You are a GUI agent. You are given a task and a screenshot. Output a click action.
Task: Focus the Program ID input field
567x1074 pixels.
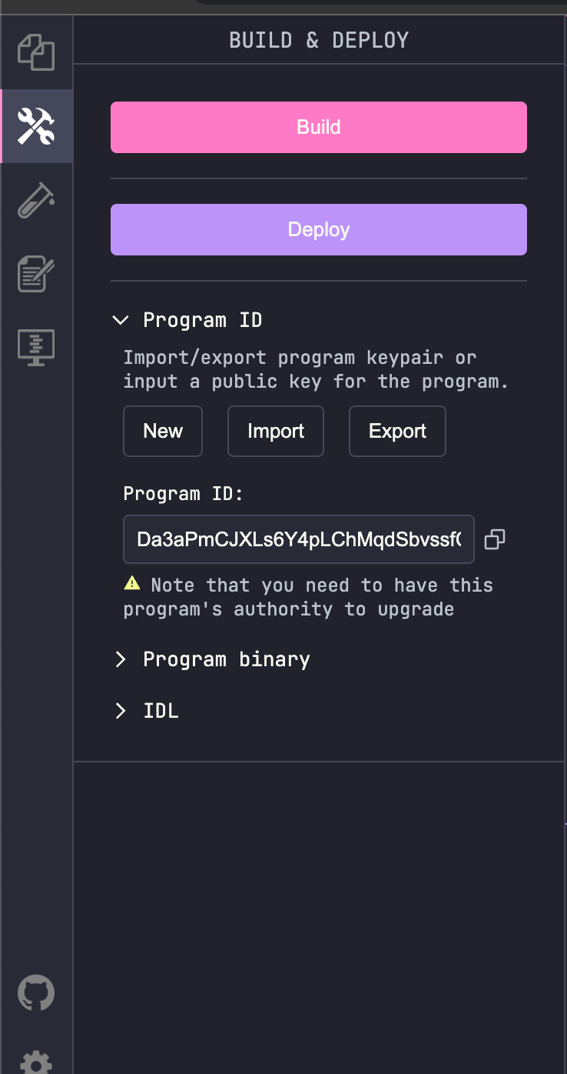pos(298,539)
